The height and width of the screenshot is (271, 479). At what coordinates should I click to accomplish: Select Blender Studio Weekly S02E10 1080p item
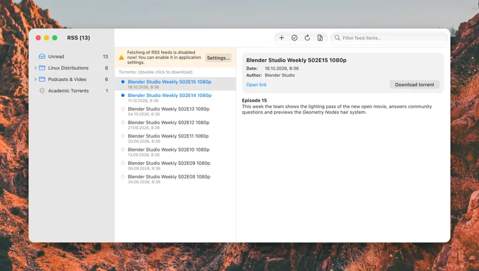coord(176,152)
